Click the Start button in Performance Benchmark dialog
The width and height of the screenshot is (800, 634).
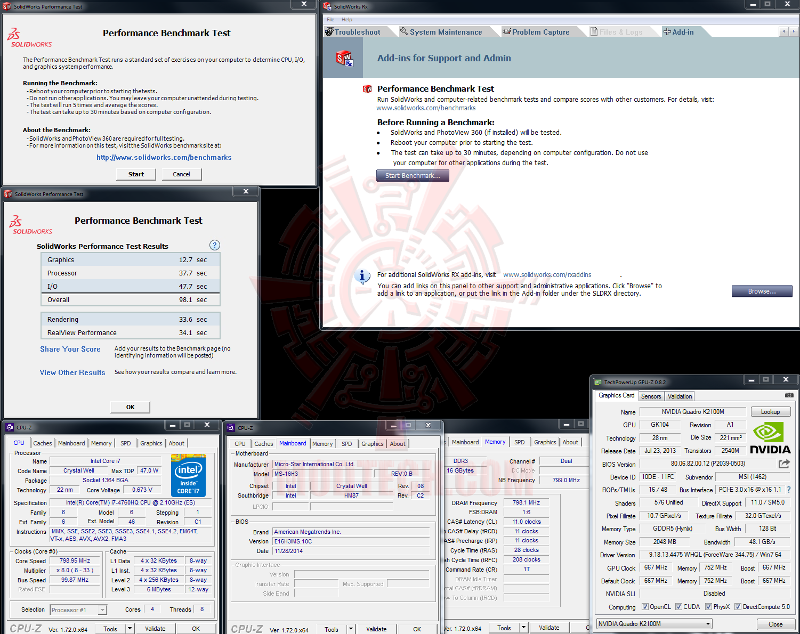coord(136,174)
